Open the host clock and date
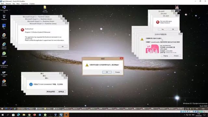 (x=199, y=115)
